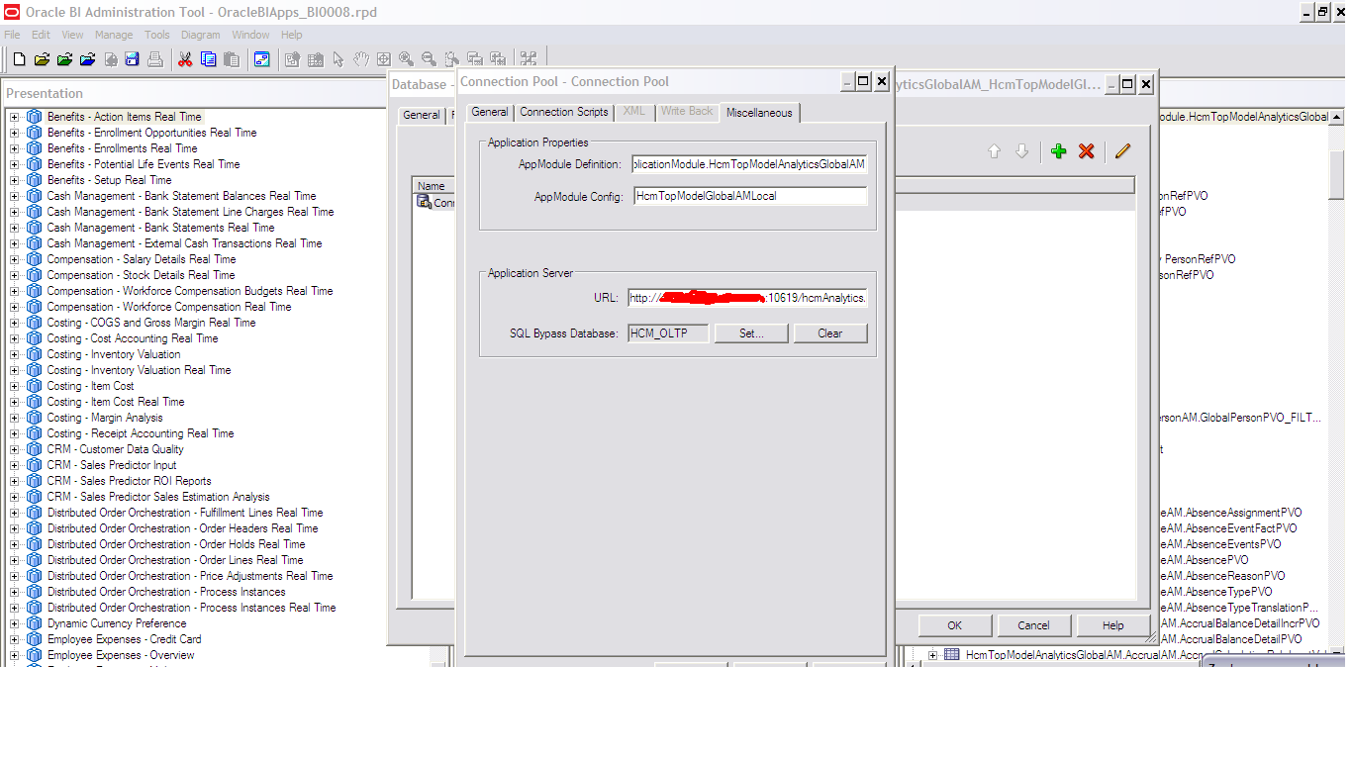Click the Print icon in the toolbar

pyautogui.click(x=155, y=57)
